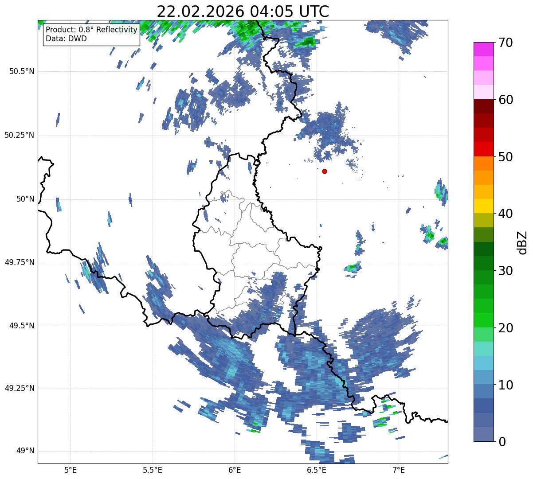Click the "dBZ" colorbar label
The image size is (533, 479).
coord(522,242)
